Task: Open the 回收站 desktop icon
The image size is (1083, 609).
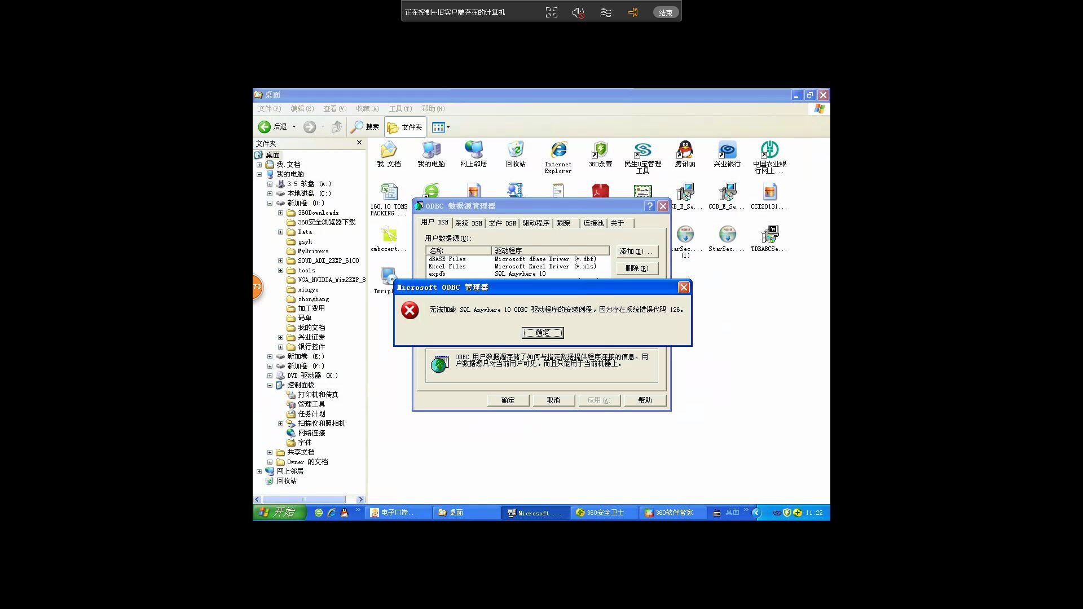Action: click(516, 154)
